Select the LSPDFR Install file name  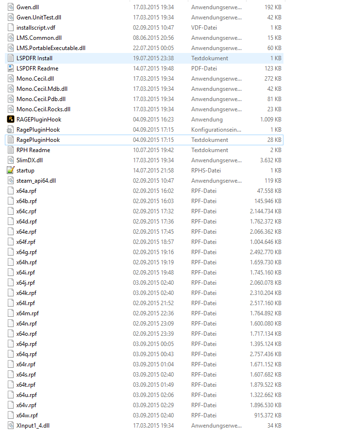[34, 58]
